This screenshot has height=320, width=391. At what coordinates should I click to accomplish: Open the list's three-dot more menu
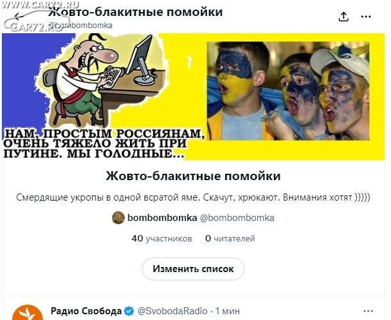tap(366, 17)
